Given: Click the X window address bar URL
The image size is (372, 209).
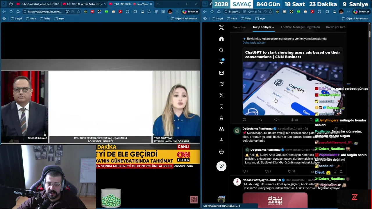Looking at the screenshot, I should (234, 12).
